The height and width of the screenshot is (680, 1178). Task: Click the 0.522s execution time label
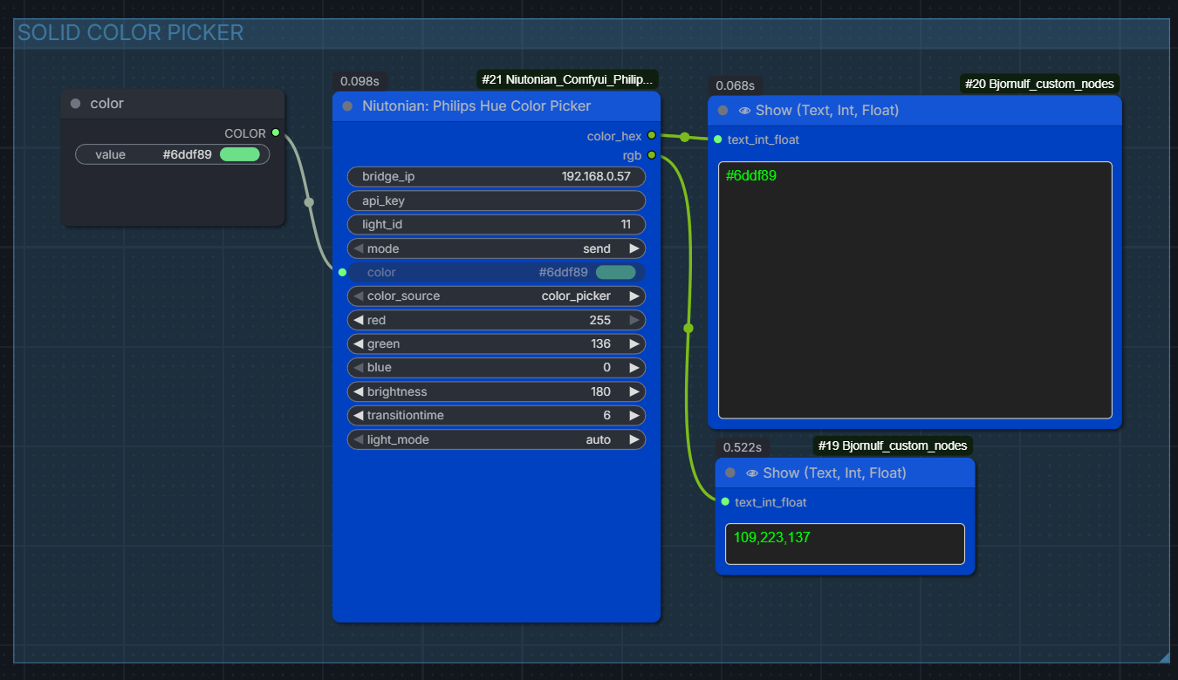point(743,447)
